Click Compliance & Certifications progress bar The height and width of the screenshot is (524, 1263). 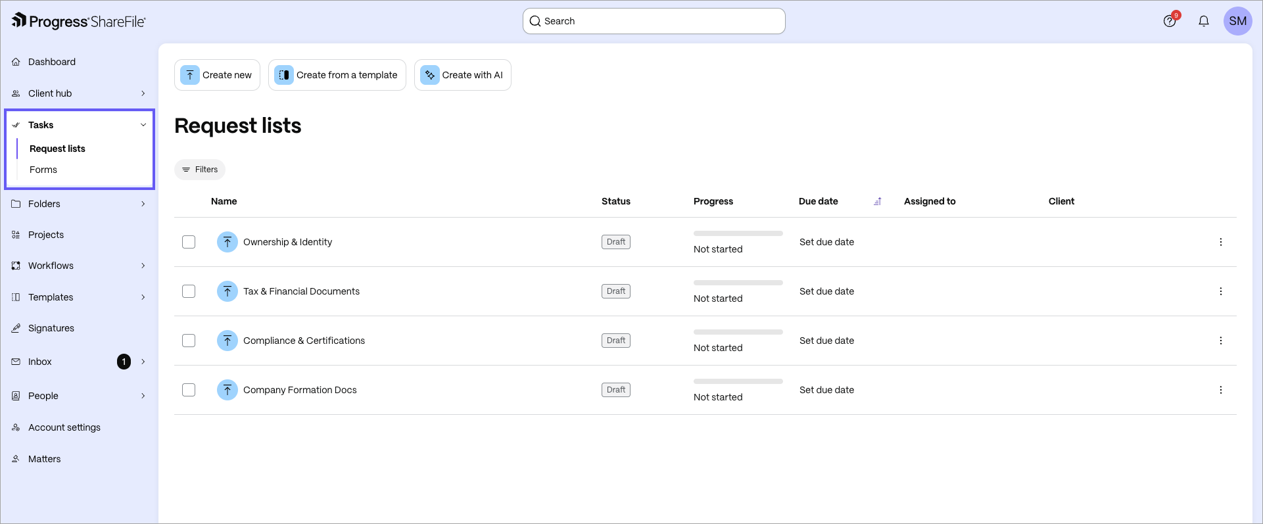738,332
